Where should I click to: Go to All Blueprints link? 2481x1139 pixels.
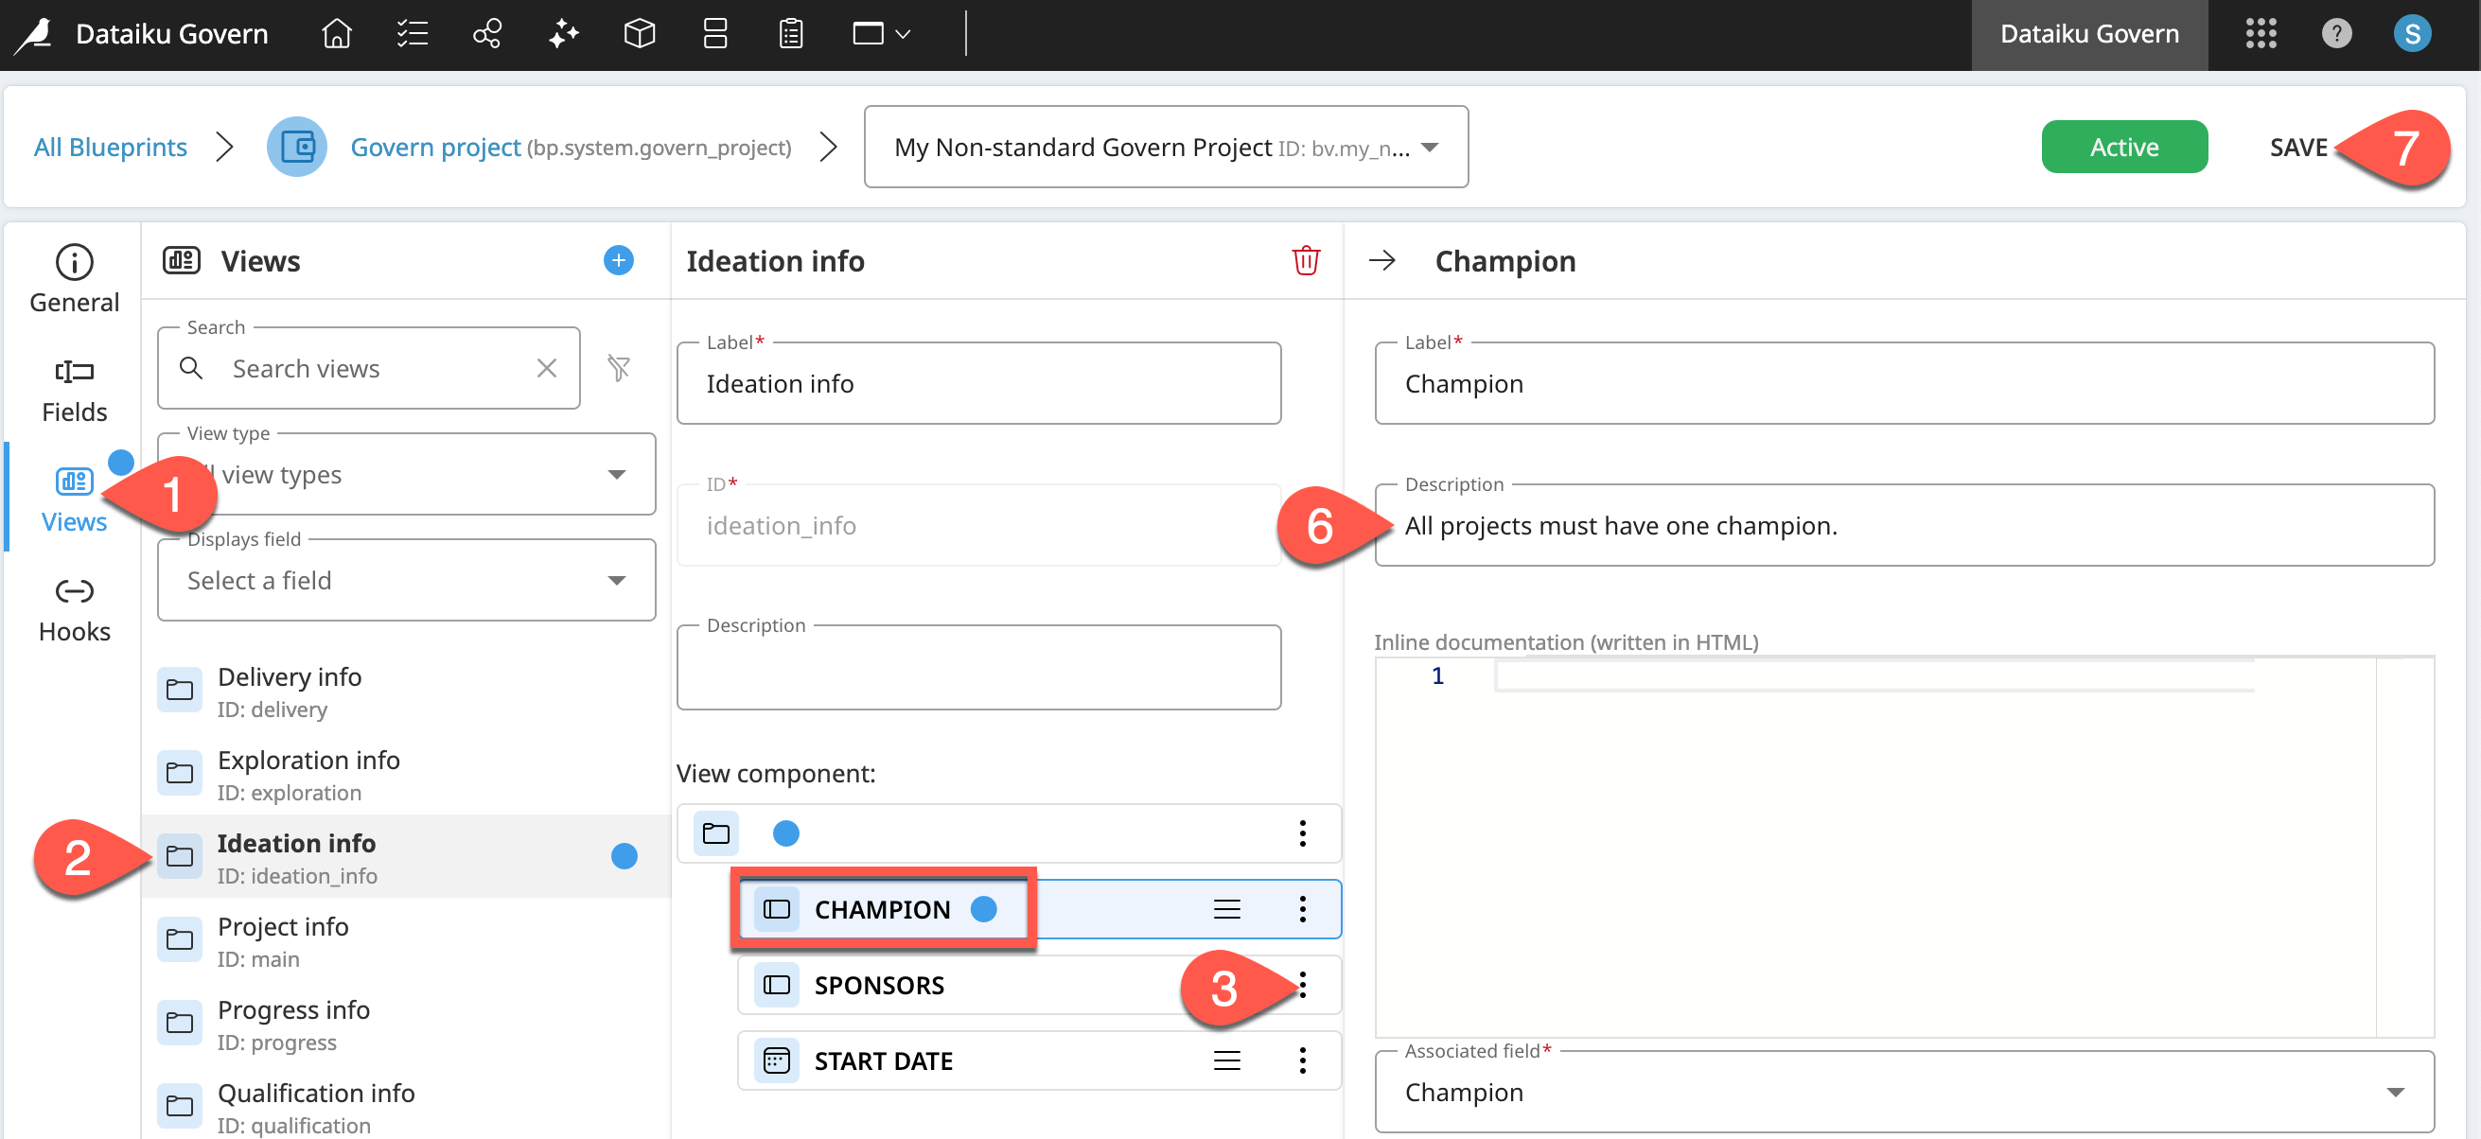[x=110, y=148]
